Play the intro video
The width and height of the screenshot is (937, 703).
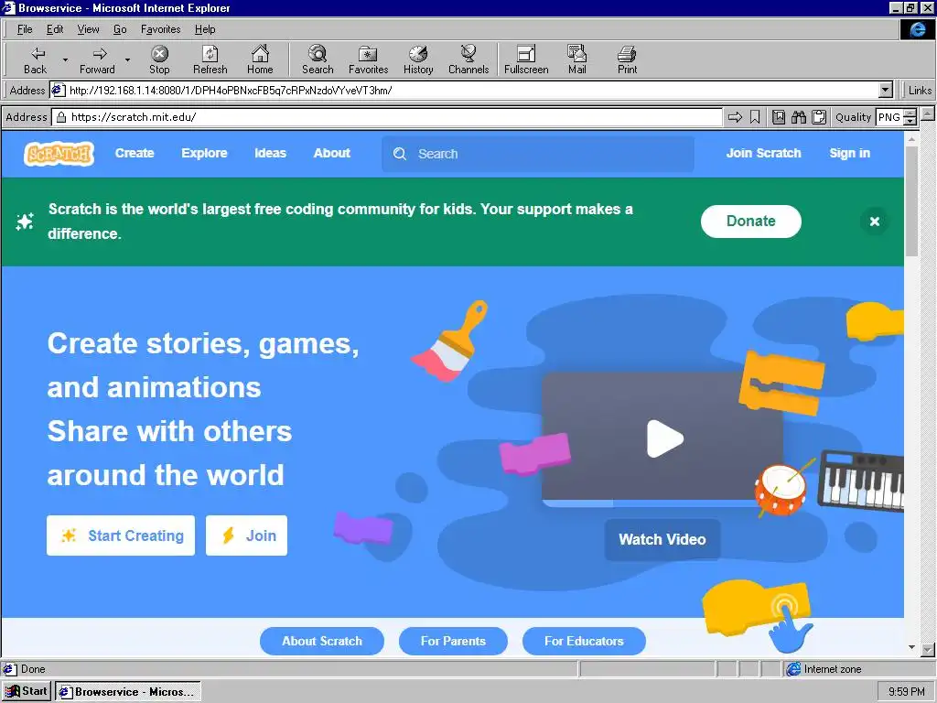coord(664,438)
